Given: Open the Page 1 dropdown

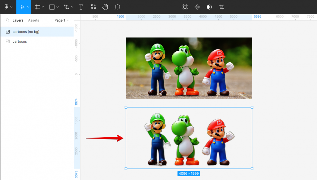Looking at the screenshot, I should coord(61,20).
